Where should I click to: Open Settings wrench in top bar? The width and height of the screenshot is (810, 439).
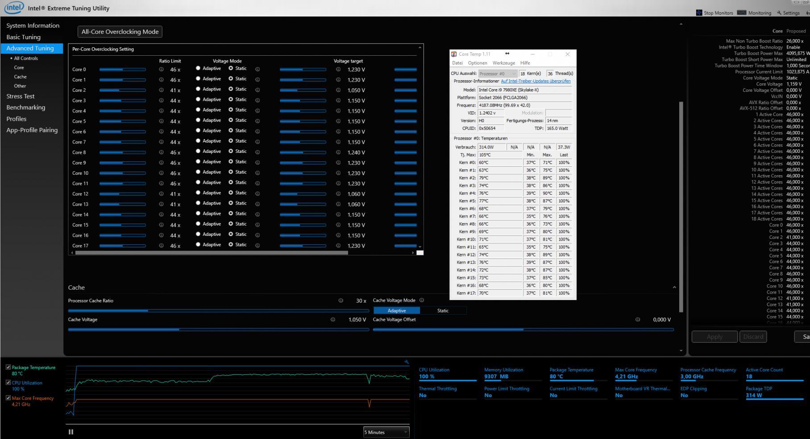(788, 12)
